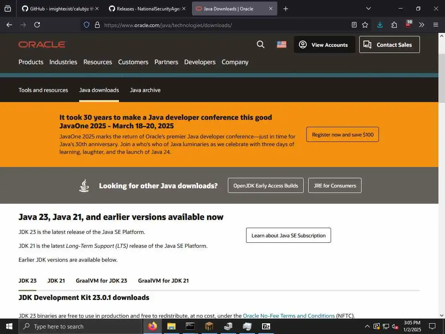
Task: Click the US flag country selector
Action: 282,44
